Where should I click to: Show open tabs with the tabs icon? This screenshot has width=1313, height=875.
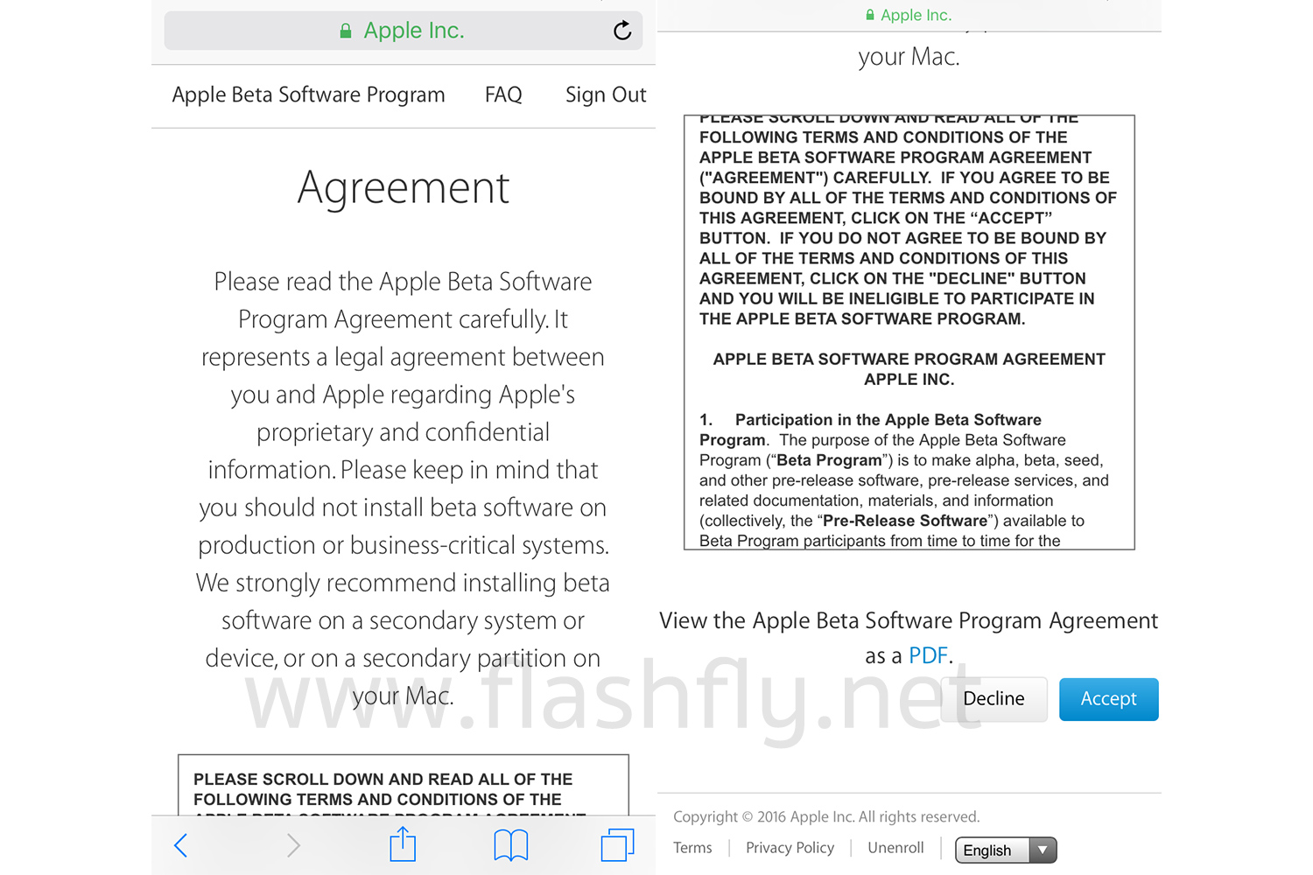(x=617, y=845)
